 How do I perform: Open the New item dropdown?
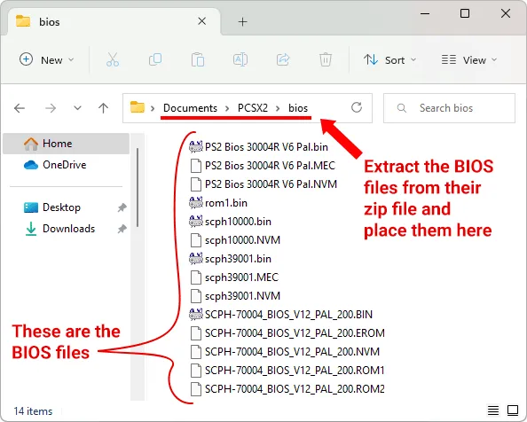tap(46, 59)
